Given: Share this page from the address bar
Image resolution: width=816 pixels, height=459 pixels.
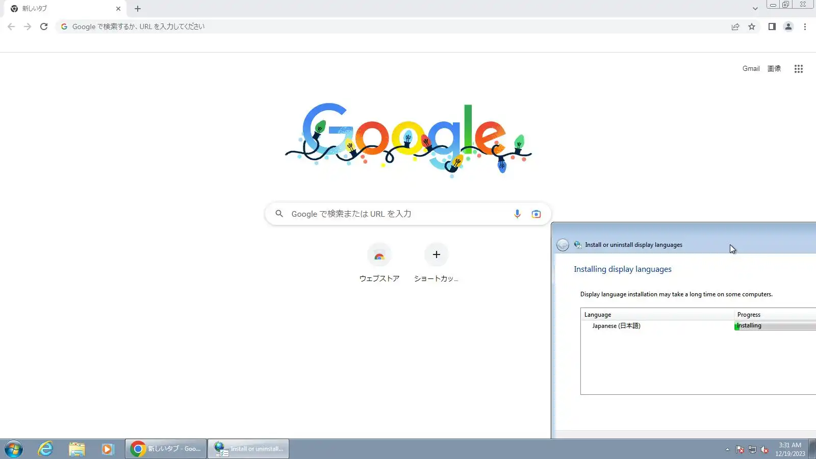Looking at the screenshot, I should [735, 27].
